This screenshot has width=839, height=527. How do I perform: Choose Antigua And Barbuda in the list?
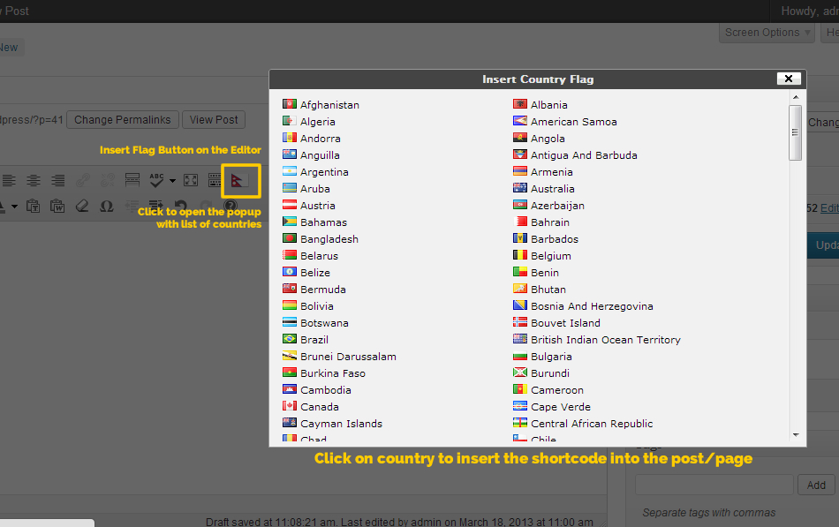click(x=584, y=155)
